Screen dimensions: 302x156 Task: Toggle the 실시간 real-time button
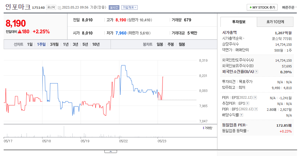(x=114, y=8)
